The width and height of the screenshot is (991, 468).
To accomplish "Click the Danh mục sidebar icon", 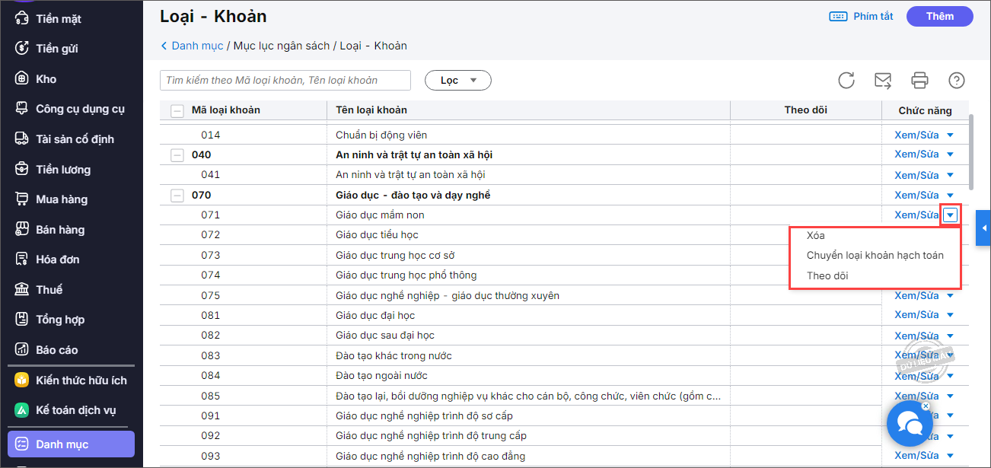I will point(23,444).
